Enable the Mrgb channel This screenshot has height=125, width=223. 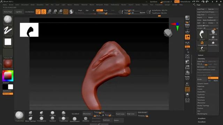pos(80,10)
